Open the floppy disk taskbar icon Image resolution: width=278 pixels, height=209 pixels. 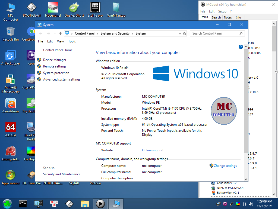point(69,204)
